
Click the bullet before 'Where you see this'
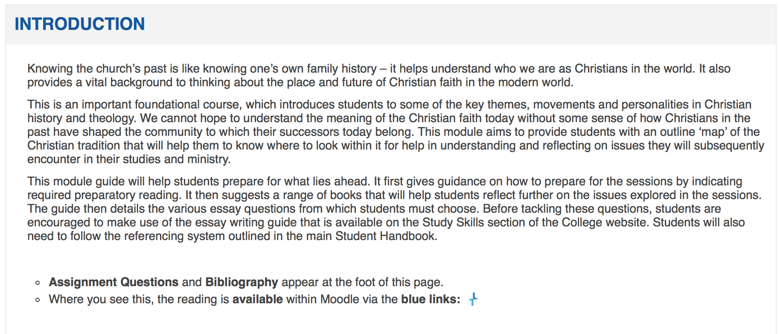(38, 300)
